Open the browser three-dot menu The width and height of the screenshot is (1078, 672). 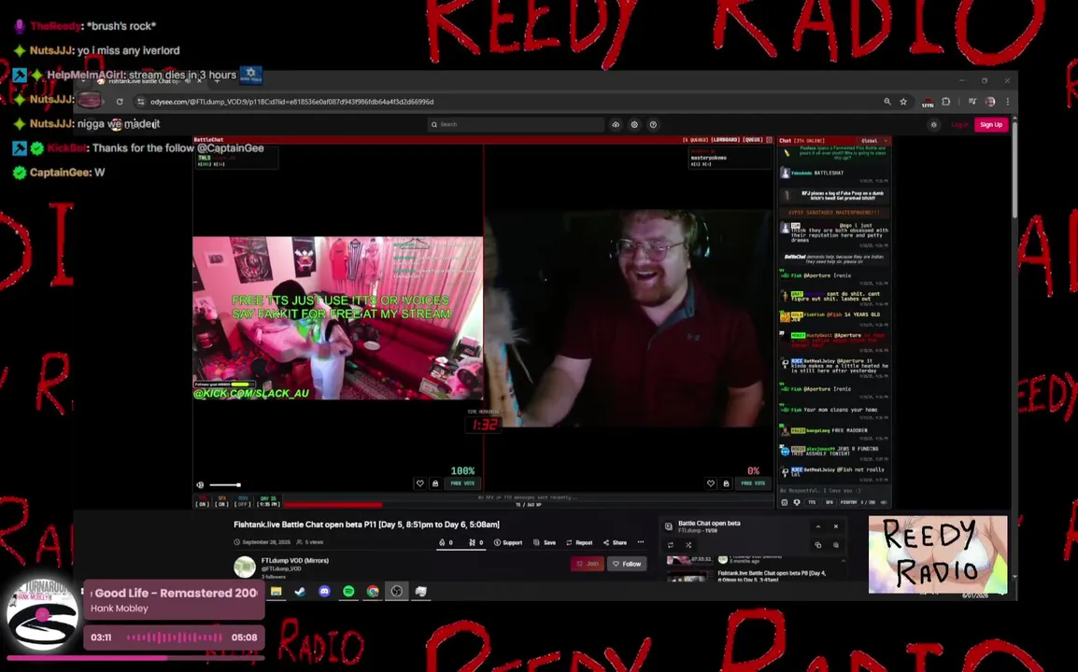1007,102
